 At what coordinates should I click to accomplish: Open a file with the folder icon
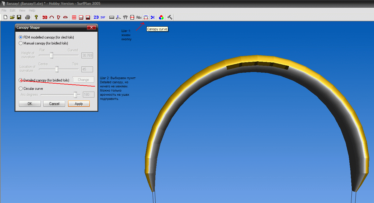12,17
